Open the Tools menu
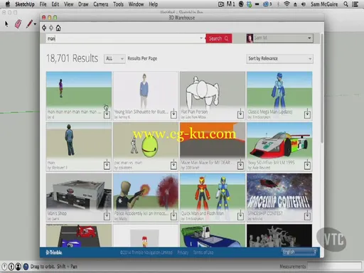This screenshot has height=273, width=364. tap(118, 4)
